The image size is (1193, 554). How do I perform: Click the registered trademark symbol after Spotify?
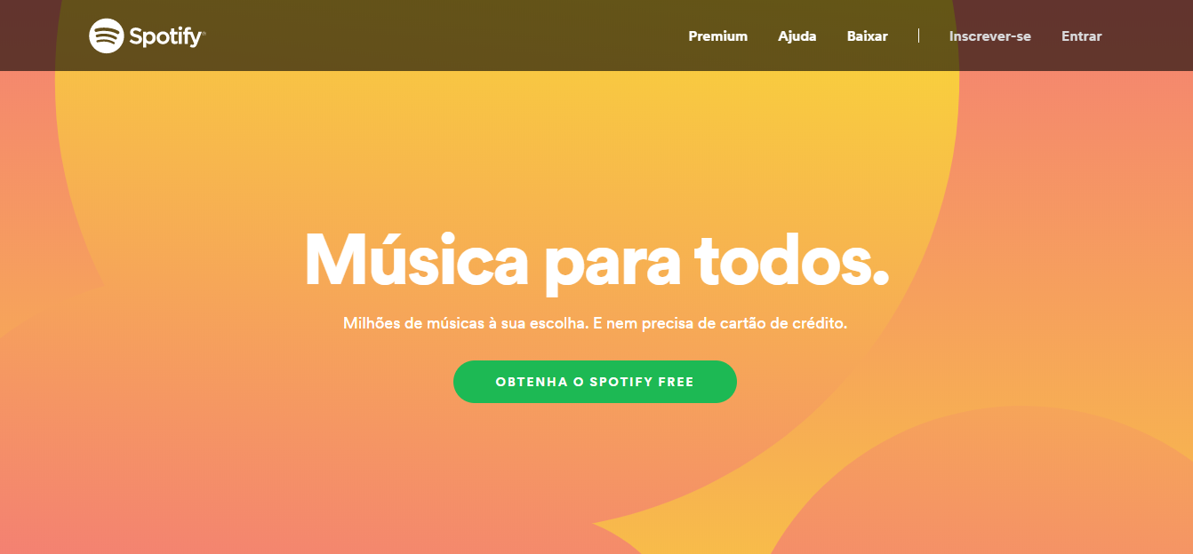pos(204,34)
